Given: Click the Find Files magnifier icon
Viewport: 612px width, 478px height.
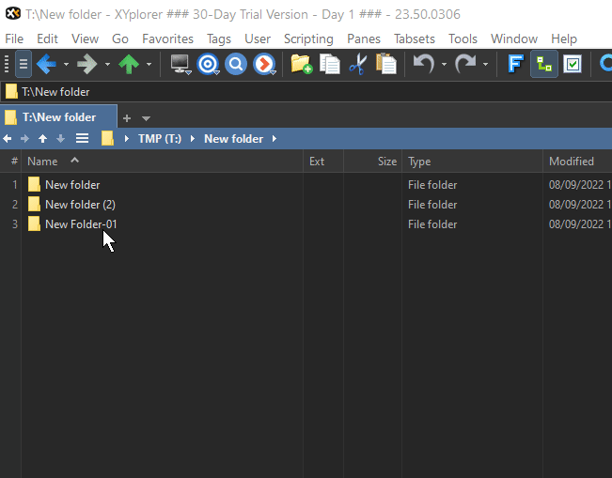Looking at the screenshot, I should tap(236, 64).
